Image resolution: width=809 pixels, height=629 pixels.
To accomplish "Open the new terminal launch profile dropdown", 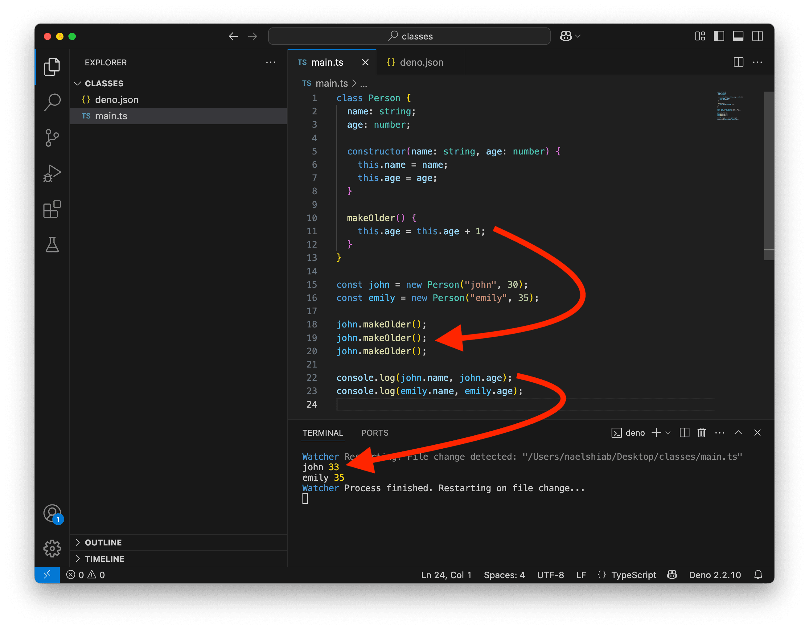I will [668, 433].
